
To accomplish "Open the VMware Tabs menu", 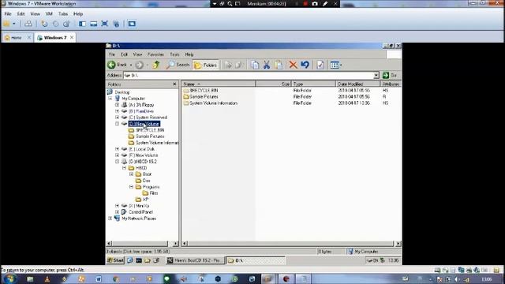I will [x=63, y=14].
